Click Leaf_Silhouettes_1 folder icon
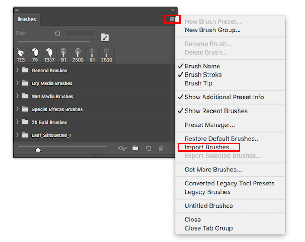This screenshot has width=305, height=242. click(x=25, y=135)
